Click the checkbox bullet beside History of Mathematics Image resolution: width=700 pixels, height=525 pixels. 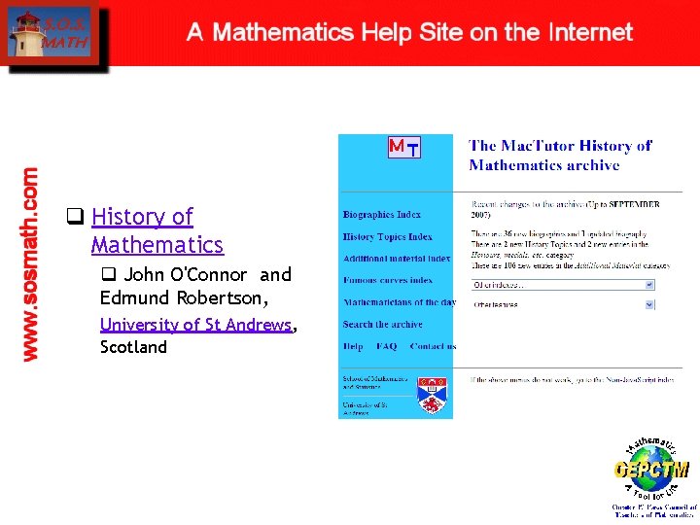[x=76, y=216]
